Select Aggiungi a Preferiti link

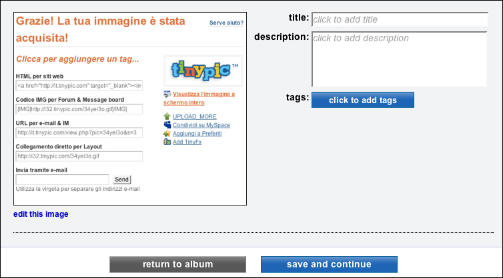197,134
